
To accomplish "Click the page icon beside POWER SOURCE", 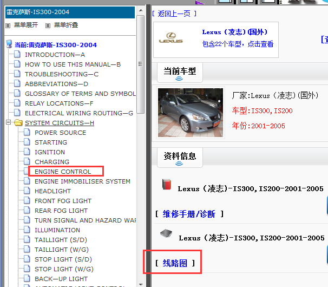I will [x=27, y=132].
